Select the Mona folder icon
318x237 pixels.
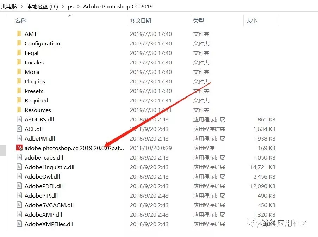[x=19, y=72]
